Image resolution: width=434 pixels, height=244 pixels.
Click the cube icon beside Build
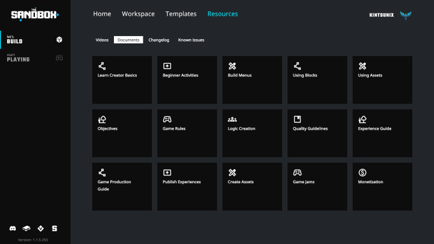click(59, 40)
